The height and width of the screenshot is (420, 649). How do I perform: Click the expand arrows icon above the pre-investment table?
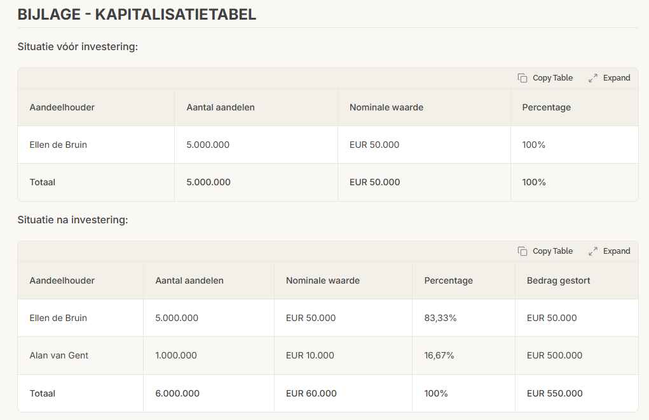[x=593, y=78]
